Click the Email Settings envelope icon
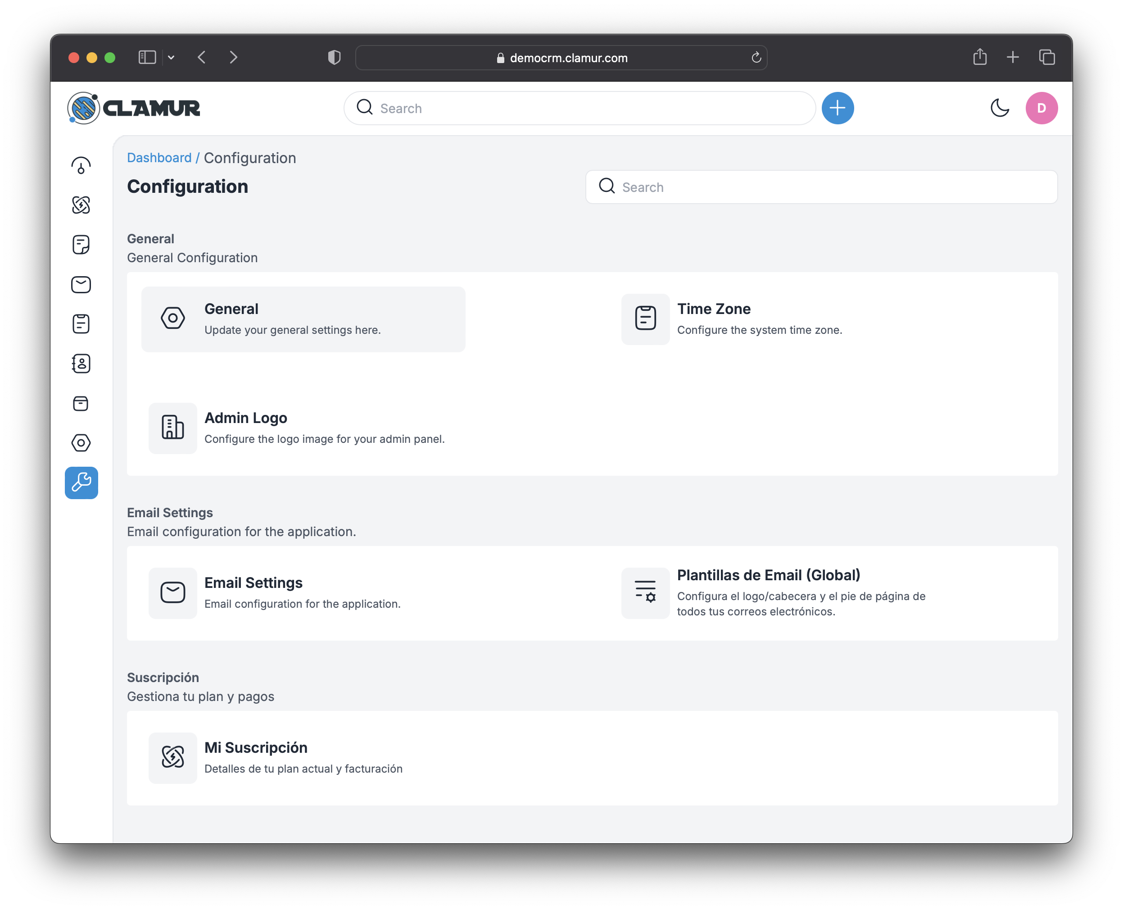Screen dimensions: 1123x910 point(173,593)
